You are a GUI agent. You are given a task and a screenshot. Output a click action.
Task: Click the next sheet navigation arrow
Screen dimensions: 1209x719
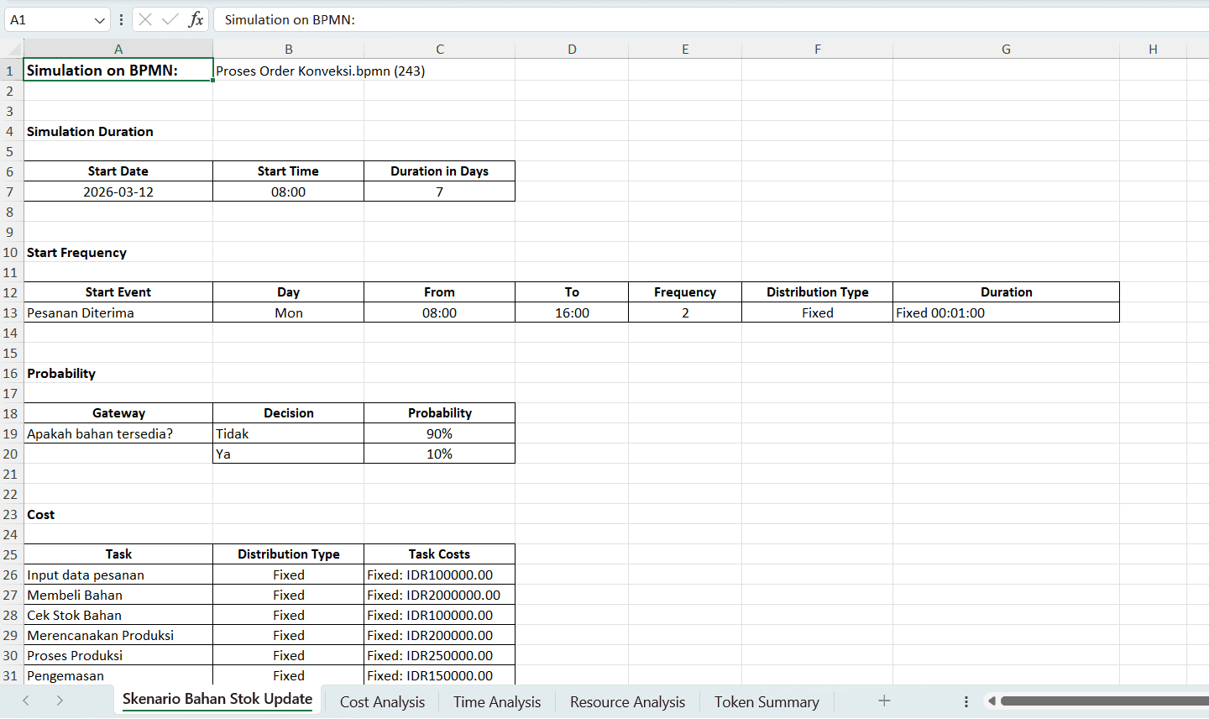(x=58, y=700)
